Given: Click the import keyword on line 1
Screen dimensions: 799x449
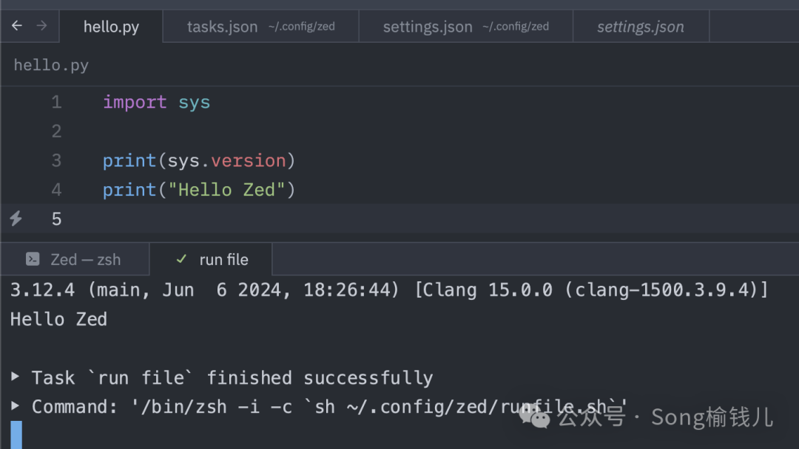Looking at the screenshot, I should (135, 102).
